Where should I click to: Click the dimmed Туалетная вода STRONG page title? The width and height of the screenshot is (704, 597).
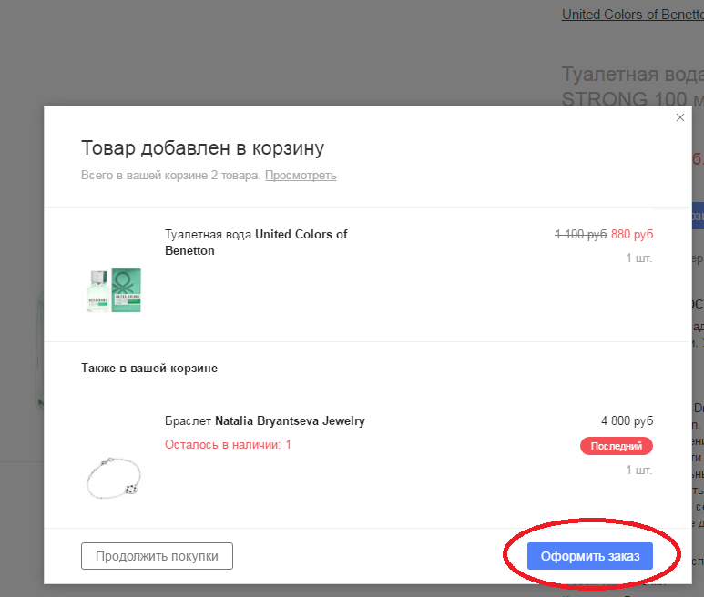[633, 86]
